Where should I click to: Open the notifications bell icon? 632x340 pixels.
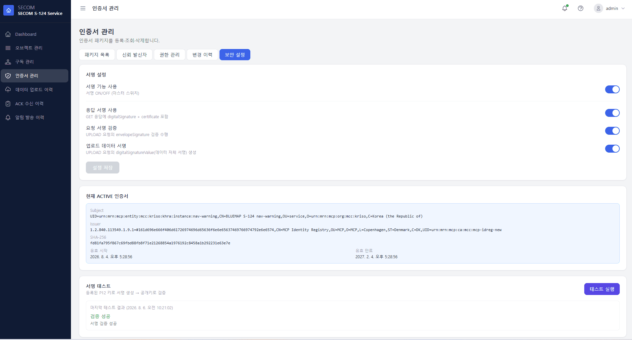565,8
